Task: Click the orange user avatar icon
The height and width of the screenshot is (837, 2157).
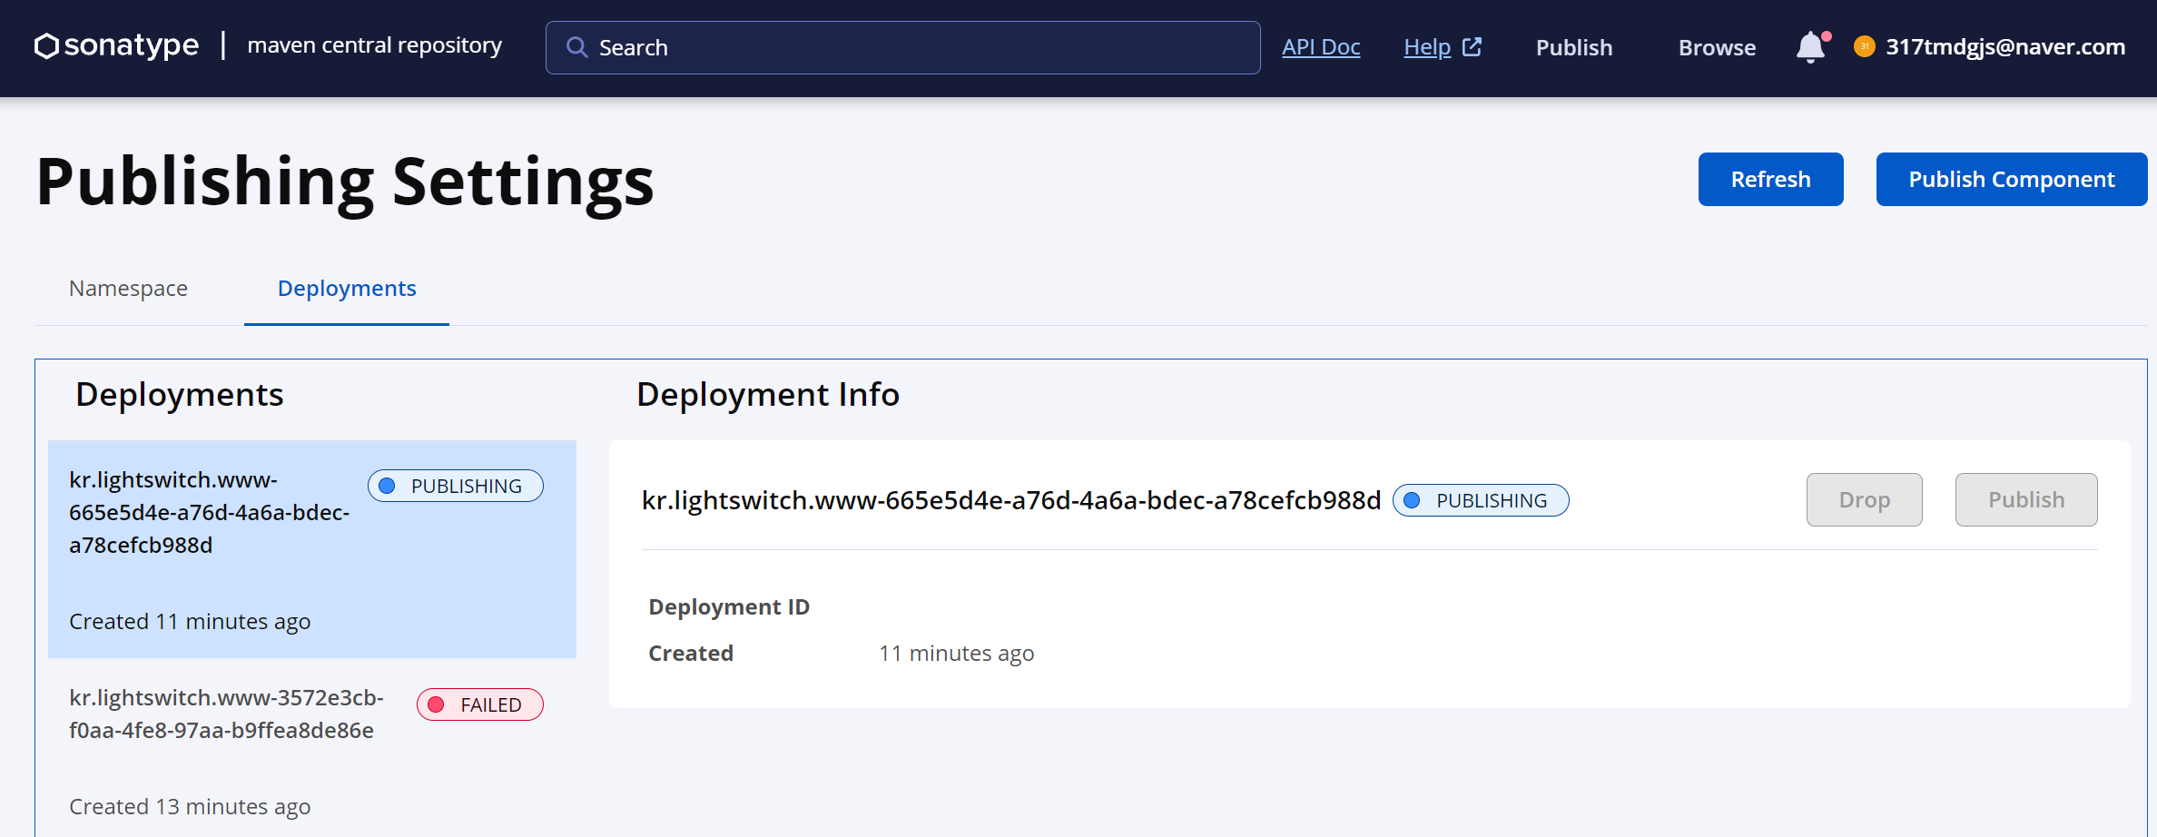Action: pos(1865,46)
